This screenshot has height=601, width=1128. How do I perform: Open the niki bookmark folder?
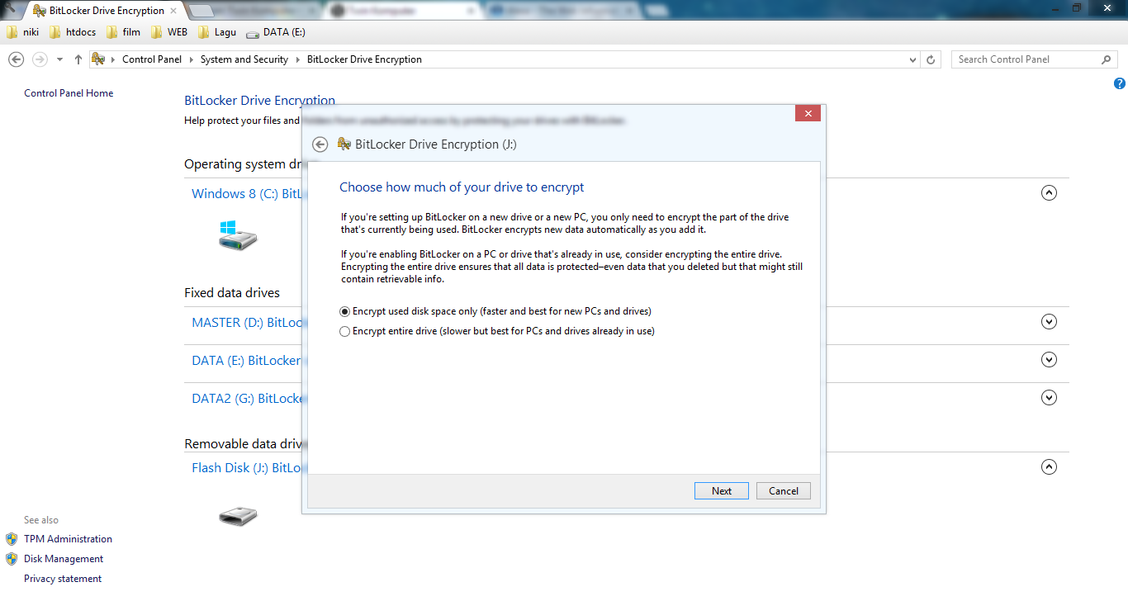(23, 32)
